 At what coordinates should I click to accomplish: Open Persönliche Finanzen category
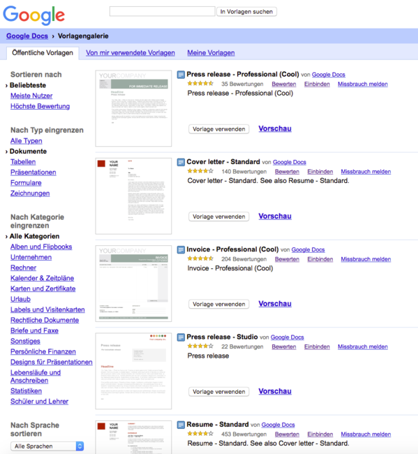pos(43,352)
